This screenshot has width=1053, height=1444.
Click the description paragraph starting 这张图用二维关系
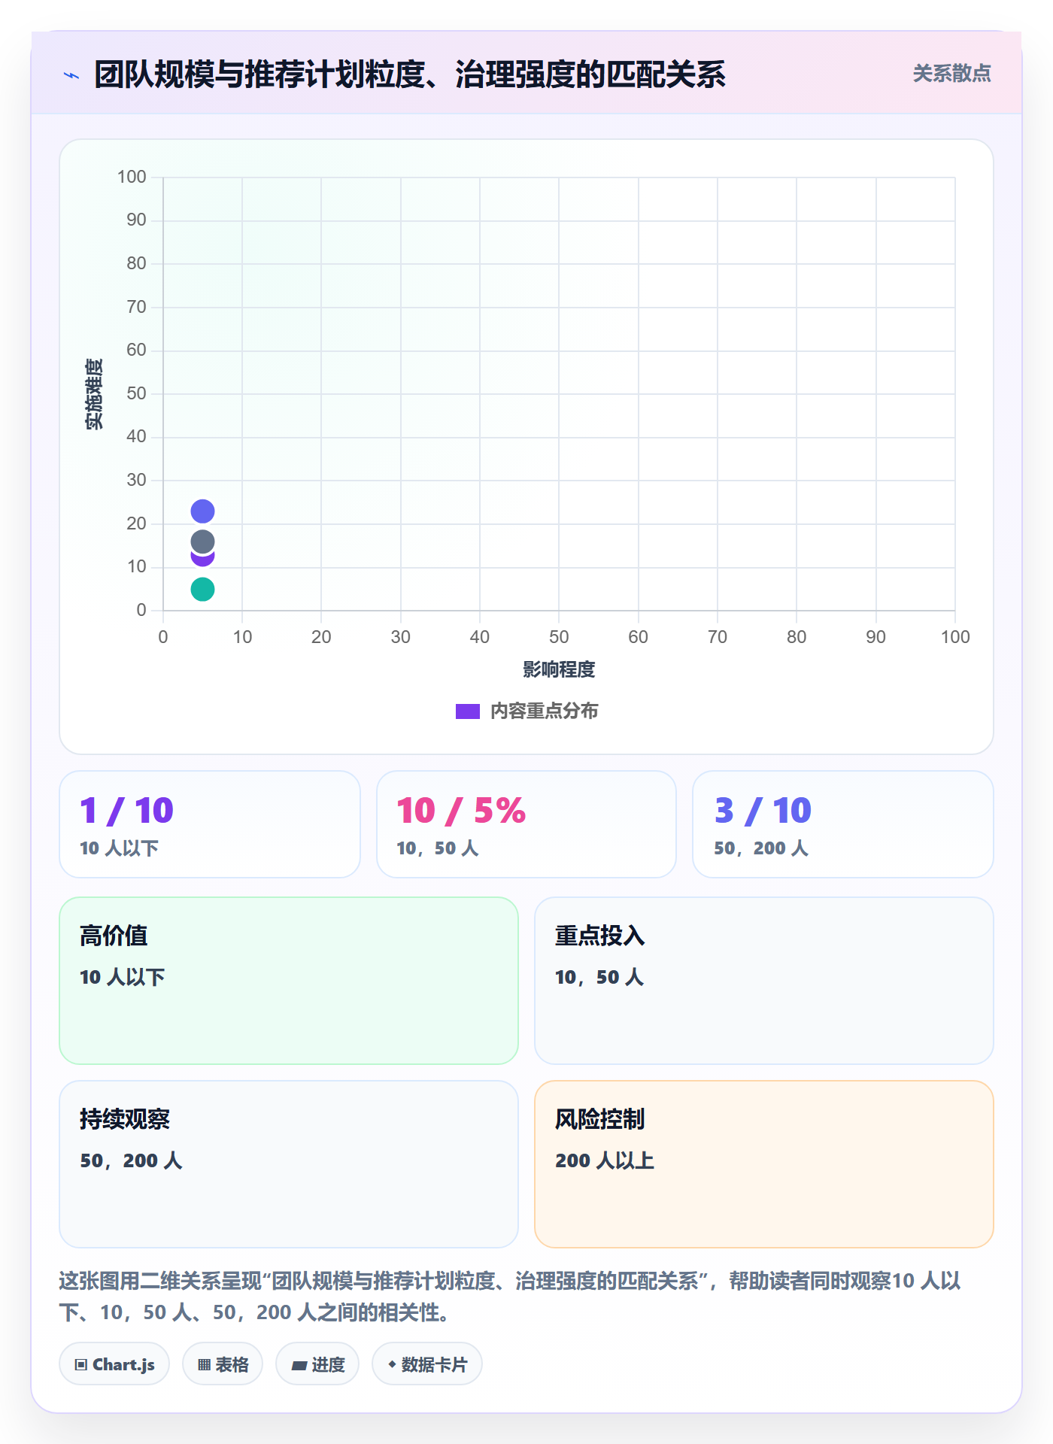pos(511,1297)
